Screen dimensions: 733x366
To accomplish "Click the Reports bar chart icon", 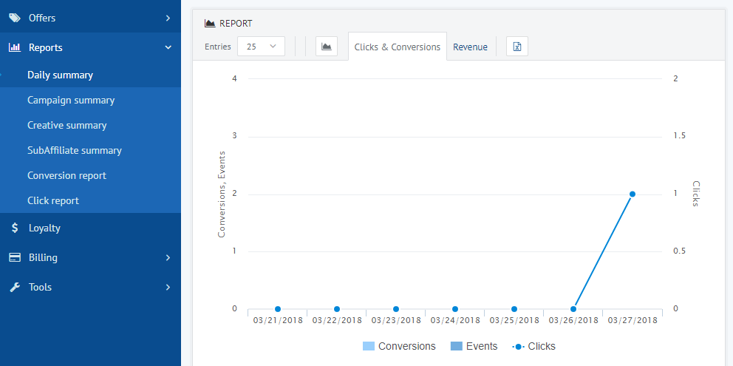I will coord(14,47).
